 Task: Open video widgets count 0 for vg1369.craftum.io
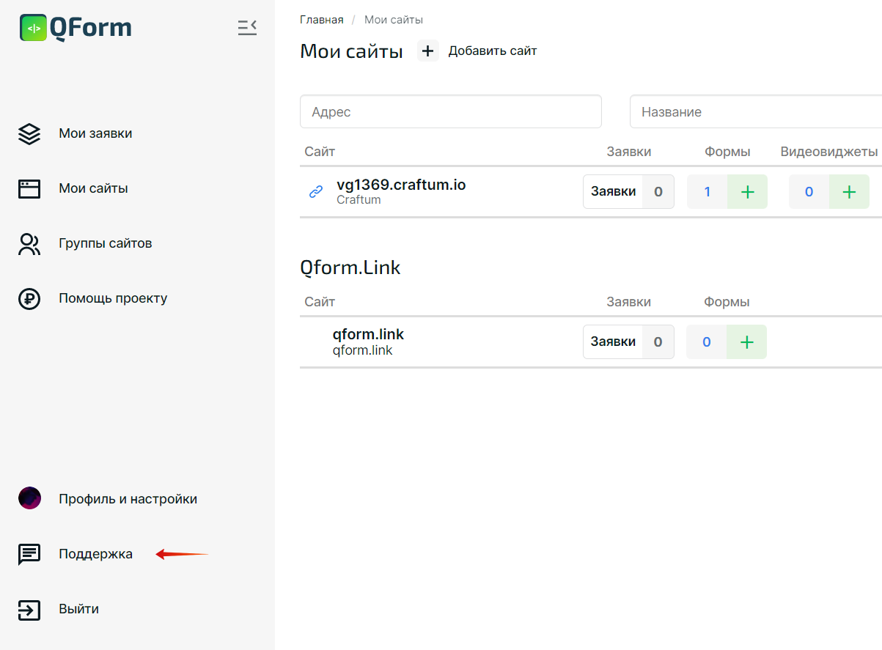pyautogui.click(x=809, y=192)
